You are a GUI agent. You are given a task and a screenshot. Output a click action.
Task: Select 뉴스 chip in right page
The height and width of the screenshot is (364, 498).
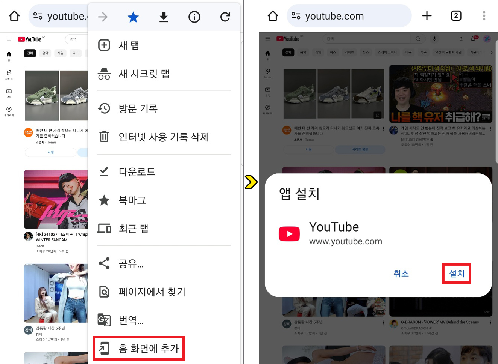click(366, 52)
